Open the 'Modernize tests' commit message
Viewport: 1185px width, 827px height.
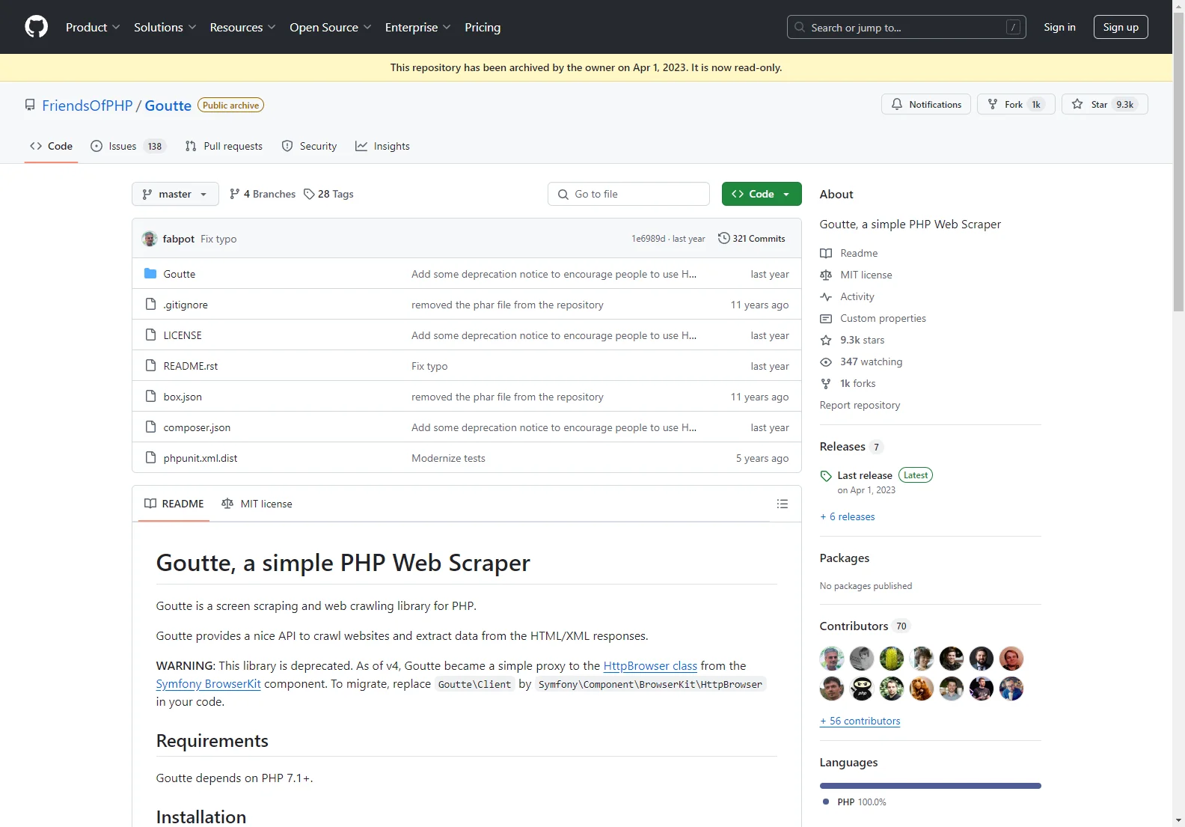click(448, 458)
